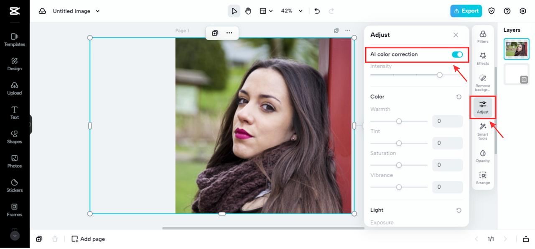
Task: Reset the Color section adjustments
Action: [x=459, y=97]
